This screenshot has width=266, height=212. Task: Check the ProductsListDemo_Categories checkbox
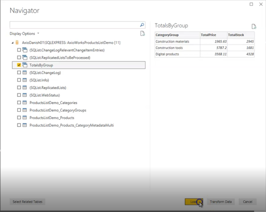pyautogui.click(x=19, y=103)
